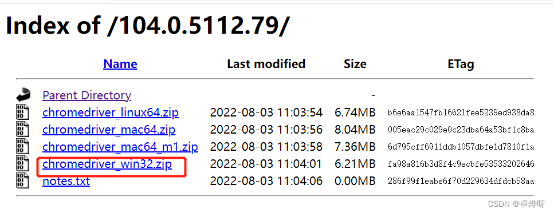The width and height of the screenshot is (554, 213).
Task: Click the file icon beside notes.txt
Action: [x=22, y=180]
